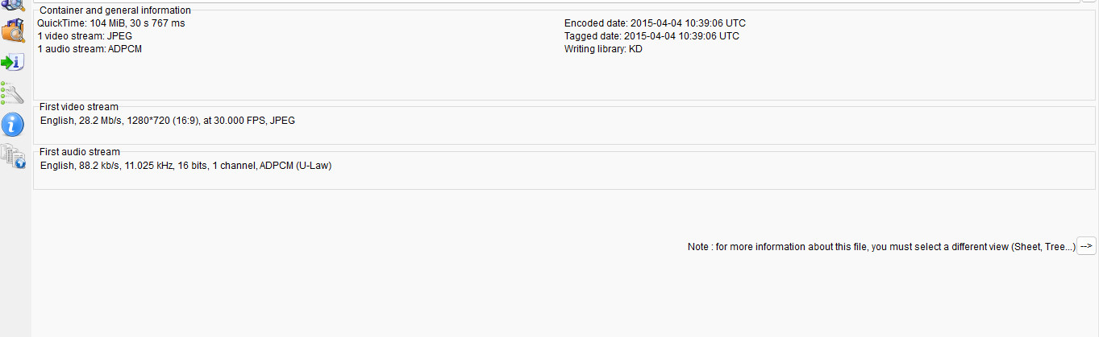The image size is (1099, 337).
Task: Click the 'First video stream' heading
Action: [79, 107]
